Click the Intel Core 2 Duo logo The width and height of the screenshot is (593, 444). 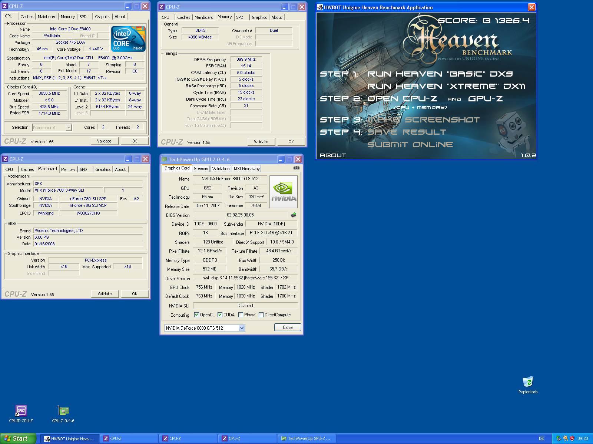coord(129,38)
